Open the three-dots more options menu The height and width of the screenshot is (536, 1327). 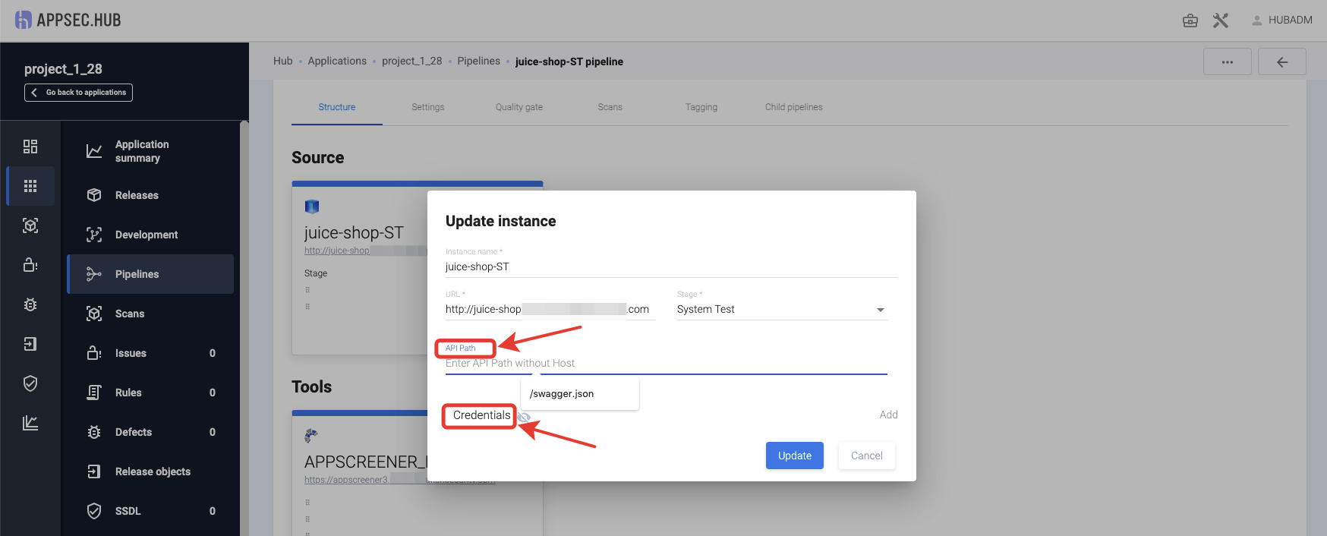pos(1227,61)
